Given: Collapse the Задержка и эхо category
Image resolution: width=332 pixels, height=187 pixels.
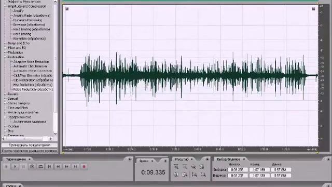Looking at the screenshot, I should (5, 117).
